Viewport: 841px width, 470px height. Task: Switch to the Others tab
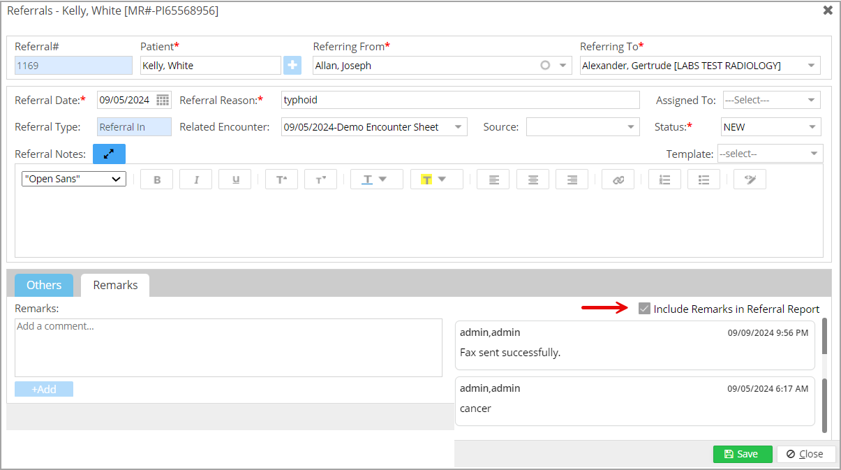point(44,285)
